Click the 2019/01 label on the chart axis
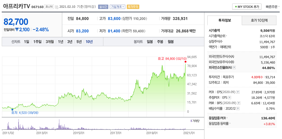Image resolution: width=282 pixels, height=139 pixels. [x=152, y=133]
